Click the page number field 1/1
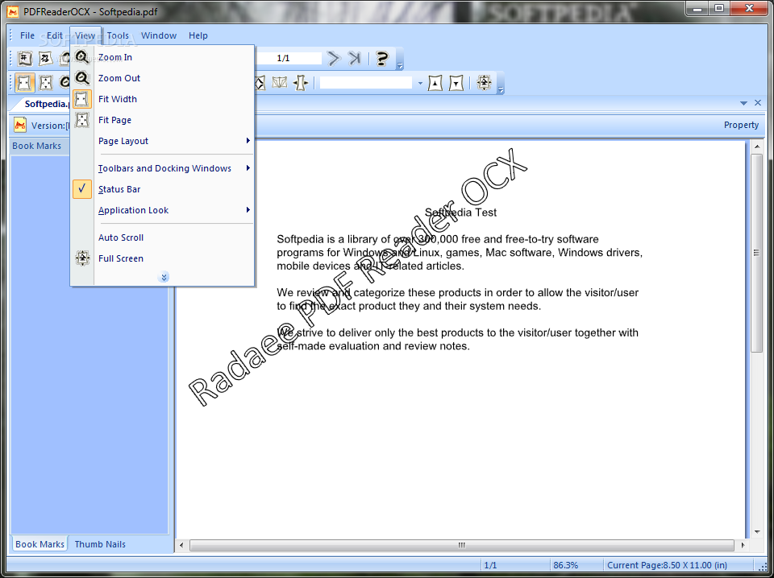Screen dimensions: 774x578 [288, 58]
